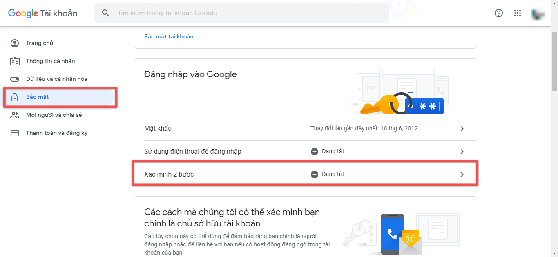Click the Tìm kiếm trong Tài khoản Google field
The height and width of the screenshot is (257, 558).
click(241, 13)
